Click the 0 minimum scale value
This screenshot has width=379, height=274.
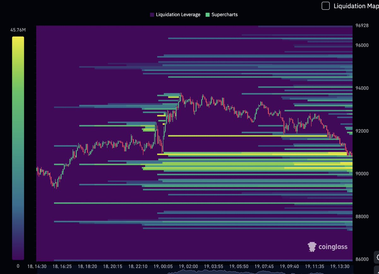(x=18, y=266)
